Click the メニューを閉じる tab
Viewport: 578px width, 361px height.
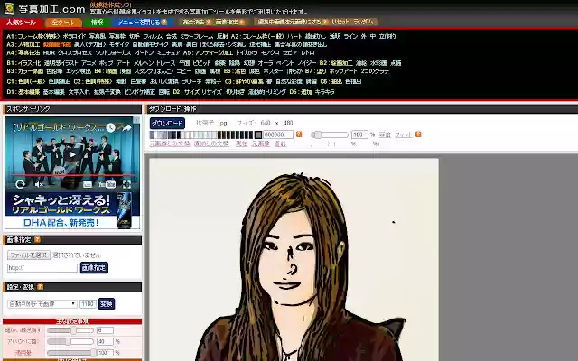coord(139,23)
